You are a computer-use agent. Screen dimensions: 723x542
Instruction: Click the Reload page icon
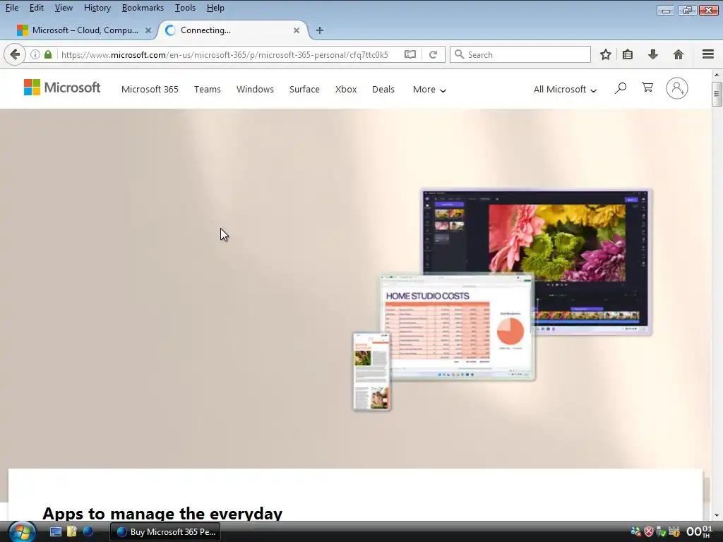click(433, 54)
